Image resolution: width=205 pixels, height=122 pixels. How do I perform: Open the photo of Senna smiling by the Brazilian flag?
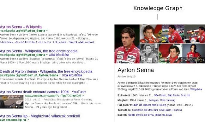(170, 54)
